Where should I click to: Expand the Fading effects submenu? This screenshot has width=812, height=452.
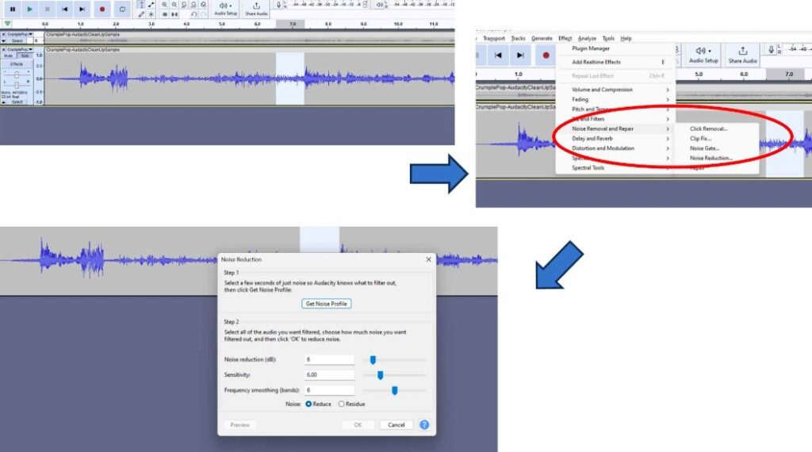coord(580,100)
